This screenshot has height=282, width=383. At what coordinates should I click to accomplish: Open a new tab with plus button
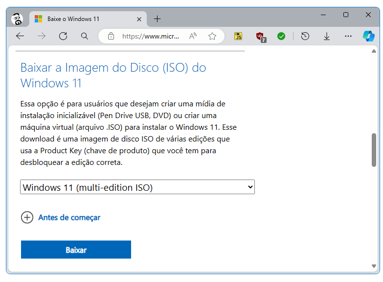coord(158,19)
